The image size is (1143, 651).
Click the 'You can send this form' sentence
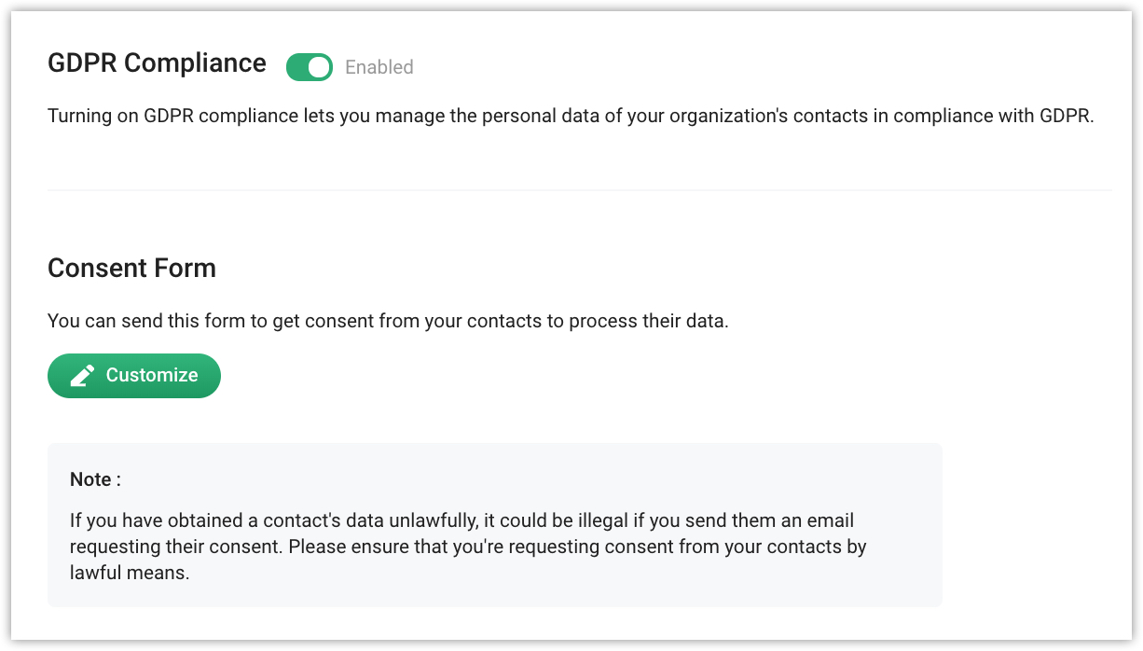[x=388, y=322]
